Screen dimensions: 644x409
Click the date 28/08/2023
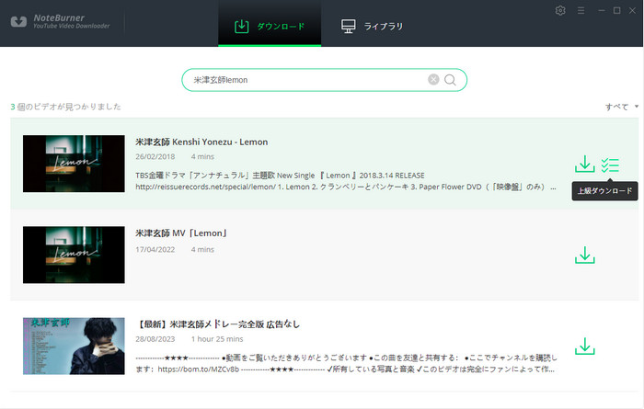click(155, 339)
